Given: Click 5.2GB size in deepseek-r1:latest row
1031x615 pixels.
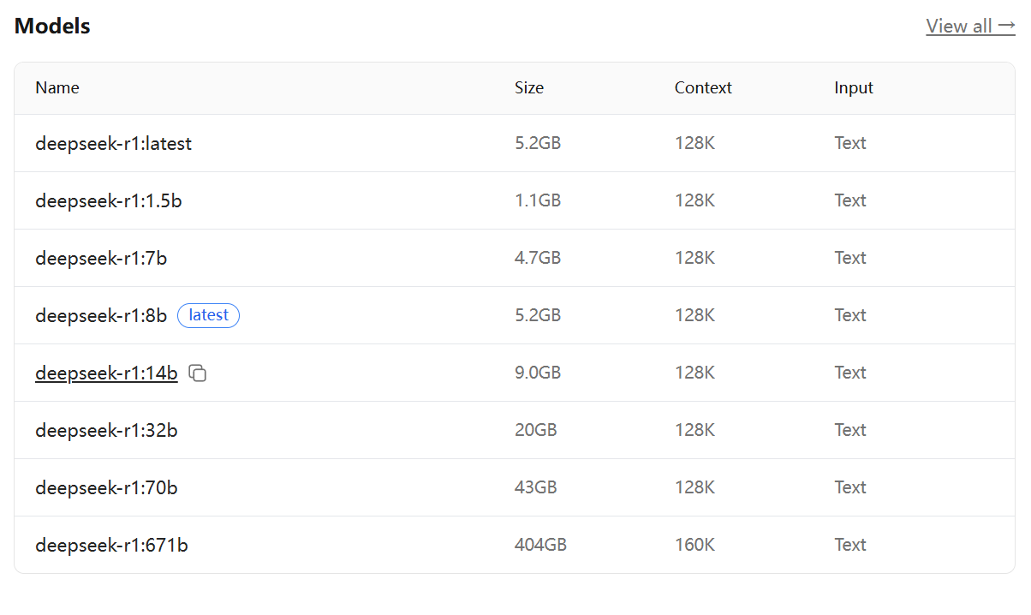Looking at the screenshot, I should pos(538,143).
